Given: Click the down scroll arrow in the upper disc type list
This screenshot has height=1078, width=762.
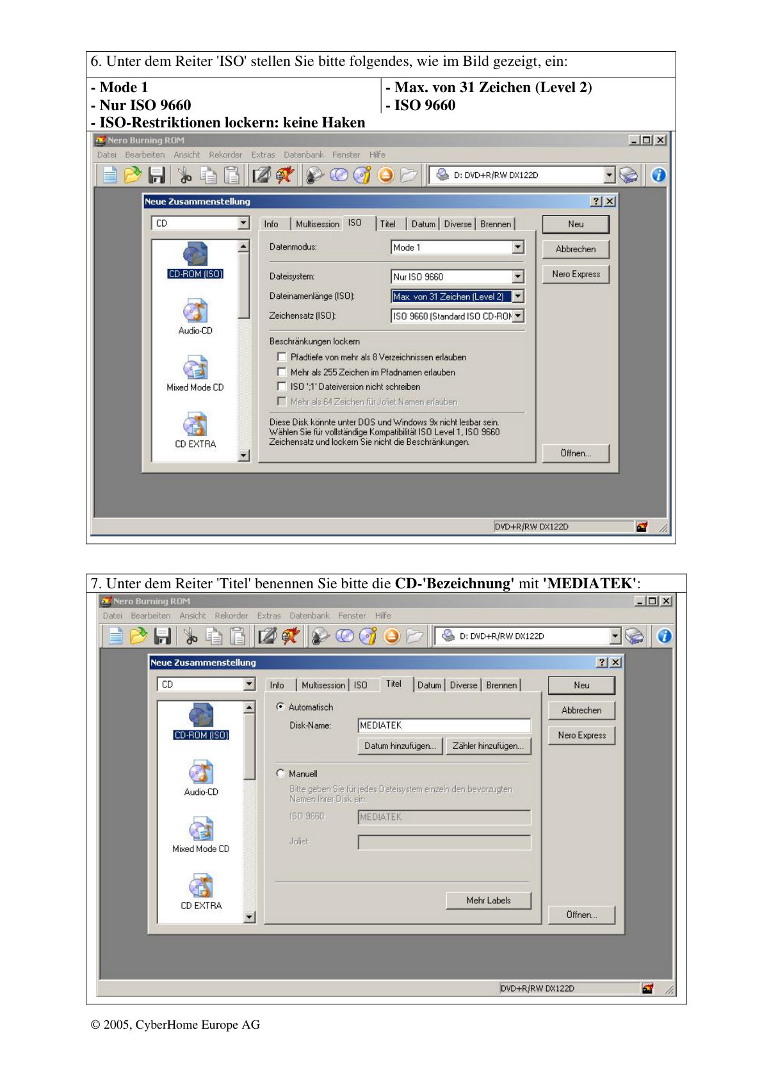Looking at the screenshot, I should (243, 456).
